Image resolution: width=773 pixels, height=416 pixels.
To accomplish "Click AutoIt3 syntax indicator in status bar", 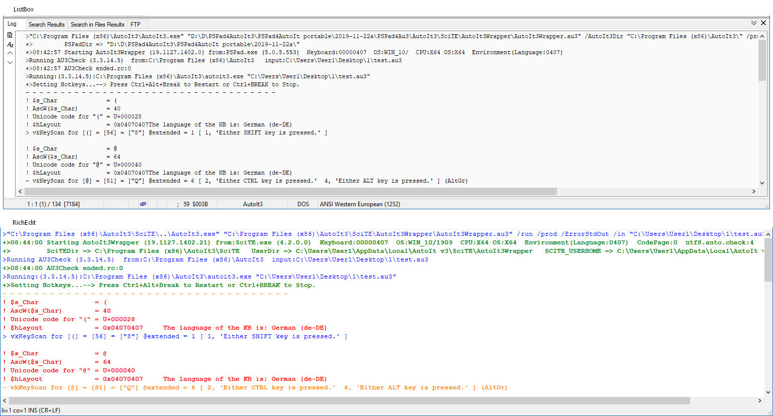I will point(253,204).
